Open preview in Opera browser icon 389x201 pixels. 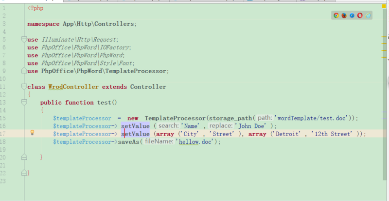360,15
